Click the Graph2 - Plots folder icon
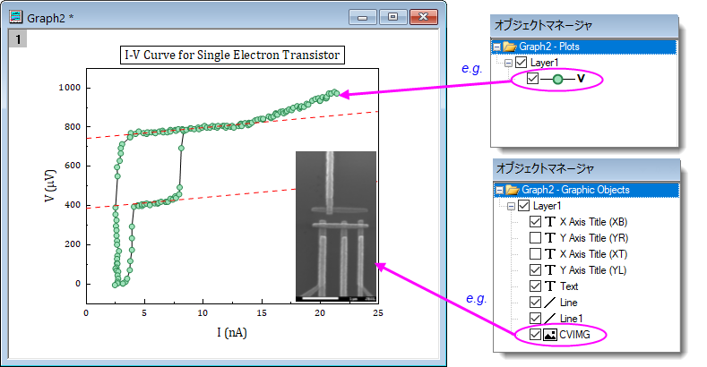The image size is (707, 367). 510,47
